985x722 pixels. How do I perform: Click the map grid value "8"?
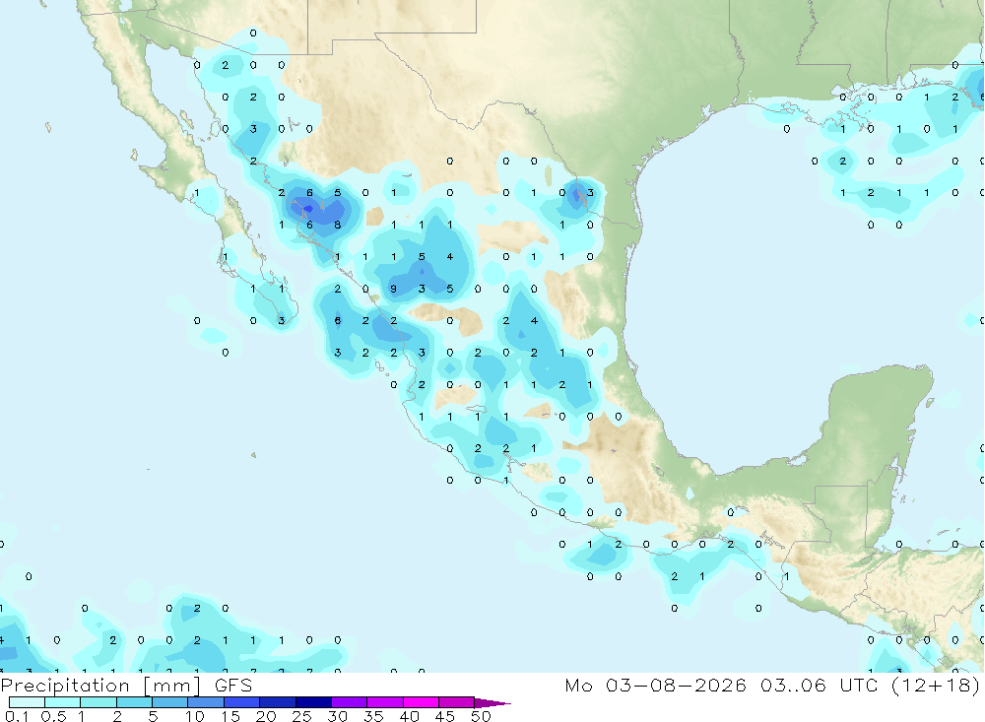(x=337, y=225)
